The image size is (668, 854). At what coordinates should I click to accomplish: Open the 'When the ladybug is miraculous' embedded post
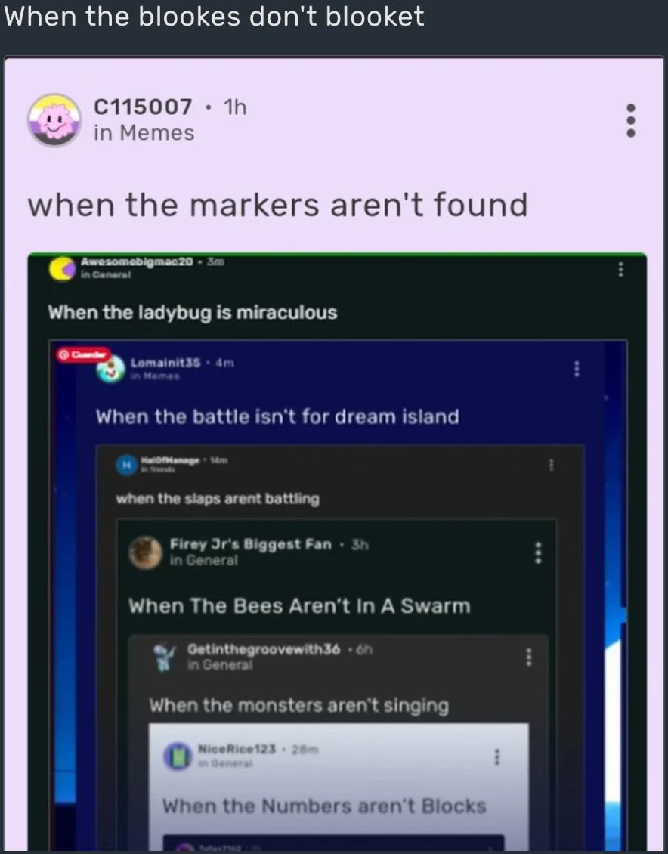click(193, 313)
